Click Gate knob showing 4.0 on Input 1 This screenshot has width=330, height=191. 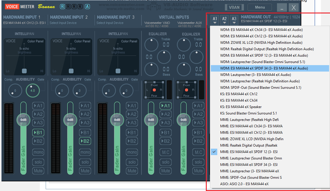point(33,91)
